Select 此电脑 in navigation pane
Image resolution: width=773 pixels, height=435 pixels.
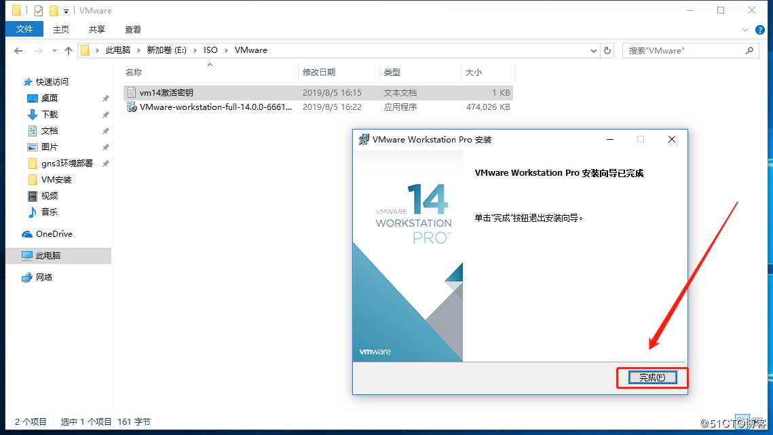tap(48, 255)
